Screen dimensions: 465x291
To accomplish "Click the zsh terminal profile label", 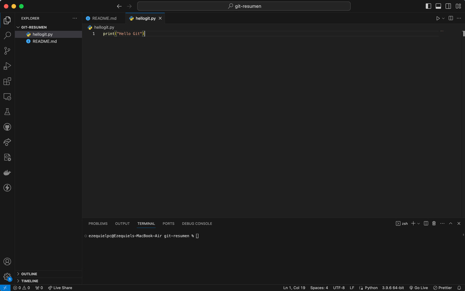I will (x=402, y=223).
